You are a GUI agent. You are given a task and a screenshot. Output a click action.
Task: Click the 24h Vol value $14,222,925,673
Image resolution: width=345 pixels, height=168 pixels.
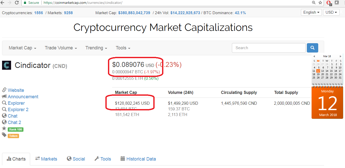[185, 13]
